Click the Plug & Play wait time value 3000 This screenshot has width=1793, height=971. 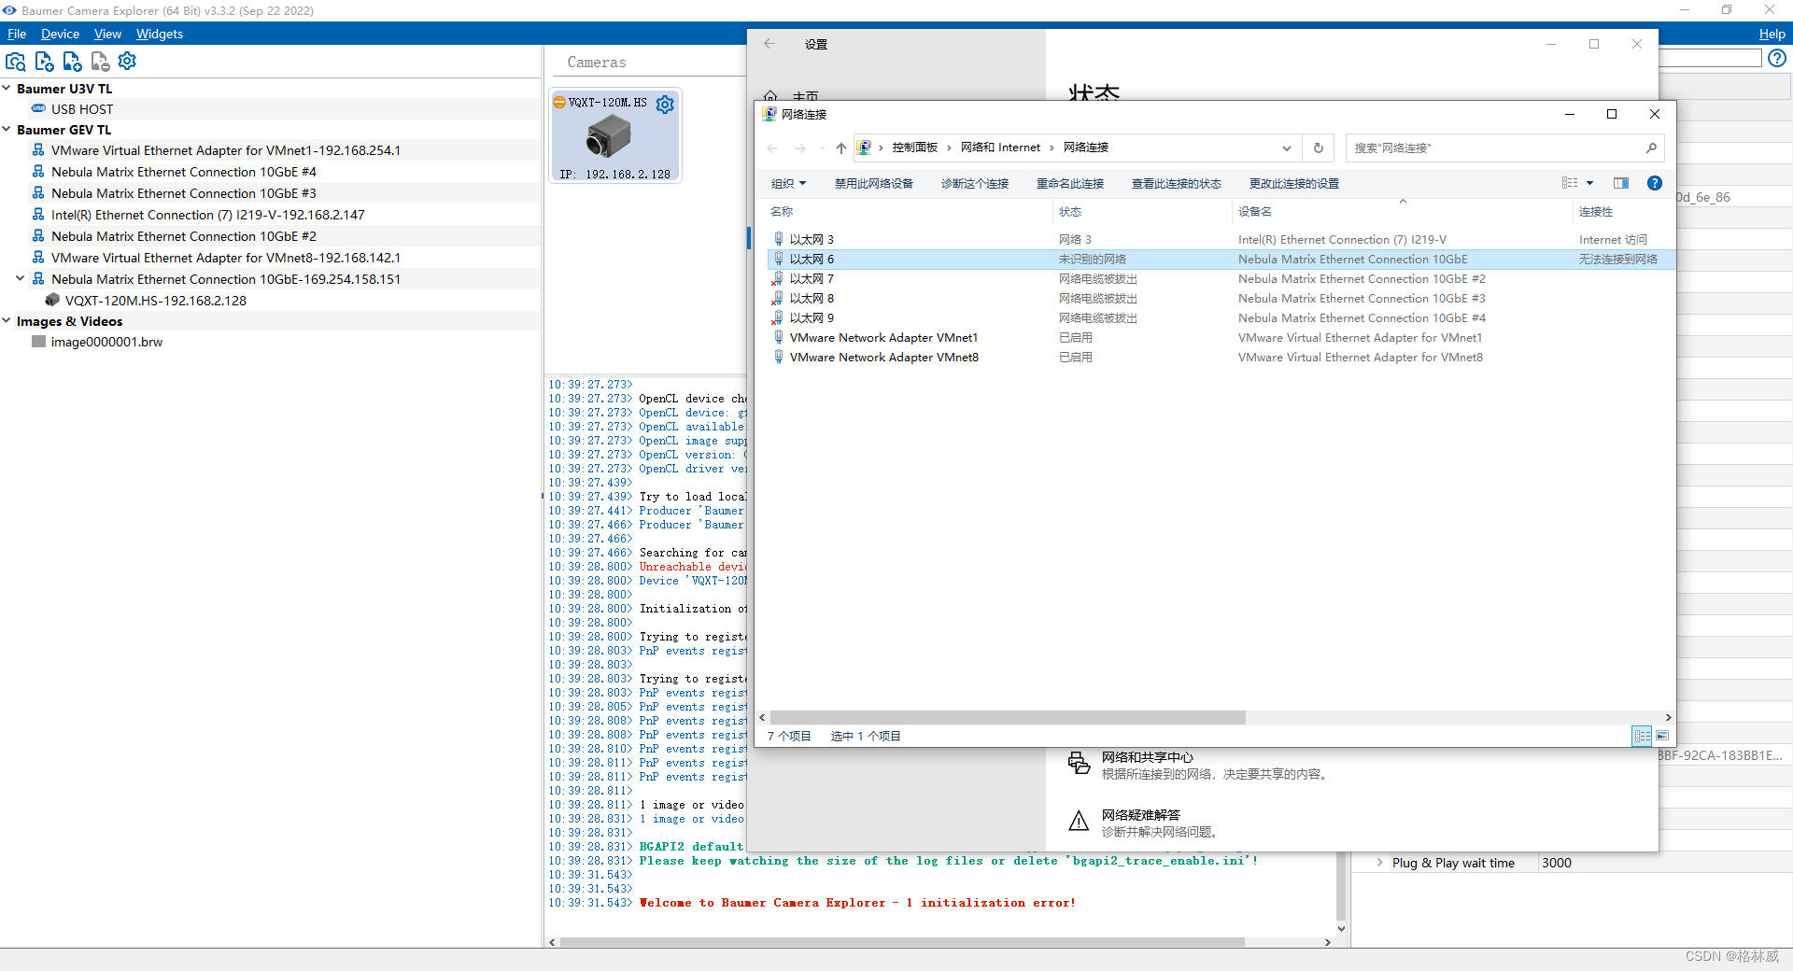(1557, 863)
